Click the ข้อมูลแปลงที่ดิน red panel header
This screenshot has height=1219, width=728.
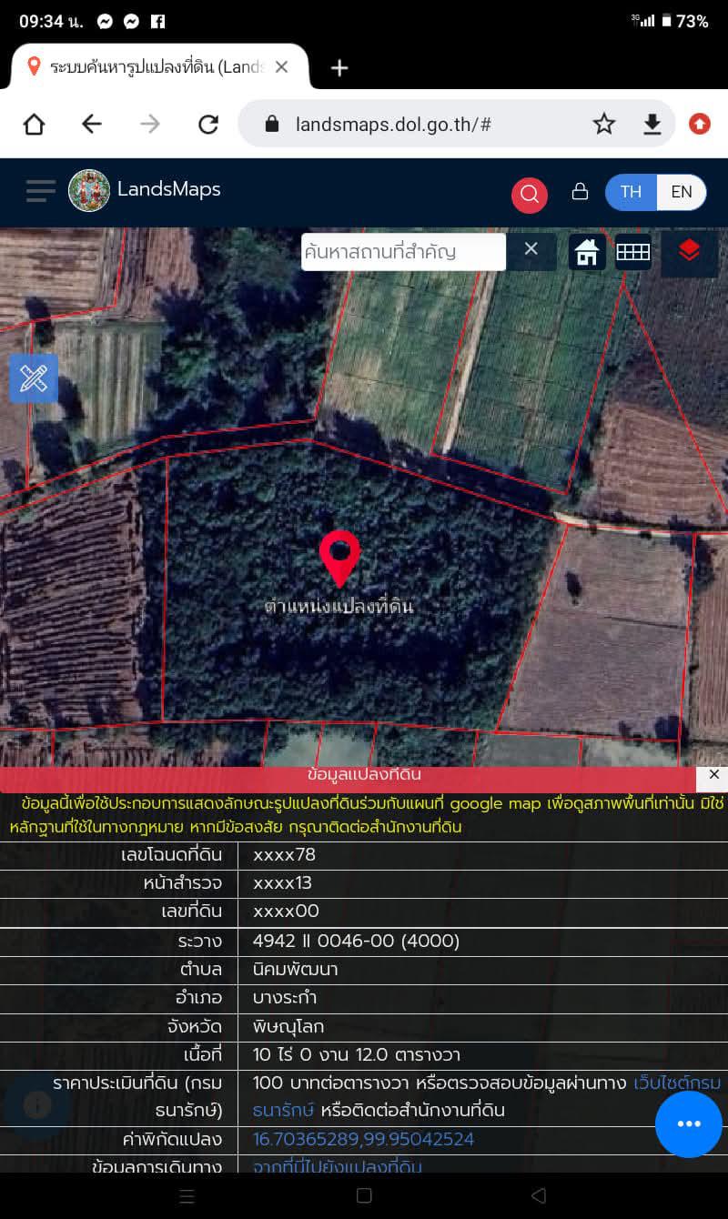click(364, 777)
